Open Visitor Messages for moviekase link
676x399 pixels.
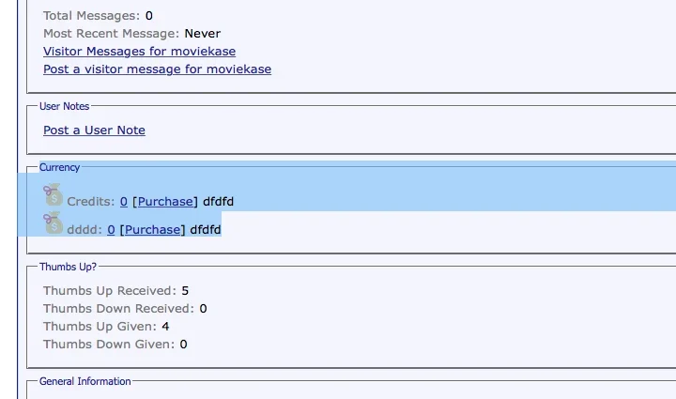click(x=139, y=52)
